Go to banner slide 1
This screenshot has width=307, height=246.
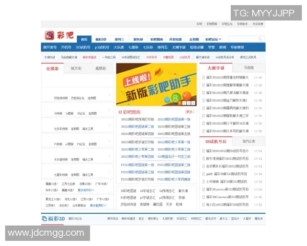pyautogui.click(x=180, y=103)
